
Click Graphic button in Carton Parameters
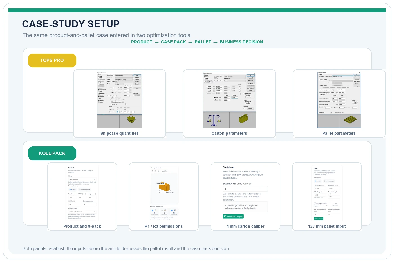tap(250, 83)
